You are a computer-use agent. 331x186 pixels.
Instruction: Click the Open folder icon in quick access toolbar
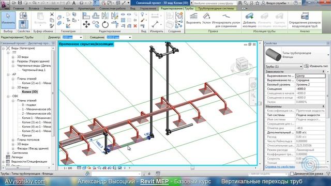pyautogui.click(x=13, y=3)
